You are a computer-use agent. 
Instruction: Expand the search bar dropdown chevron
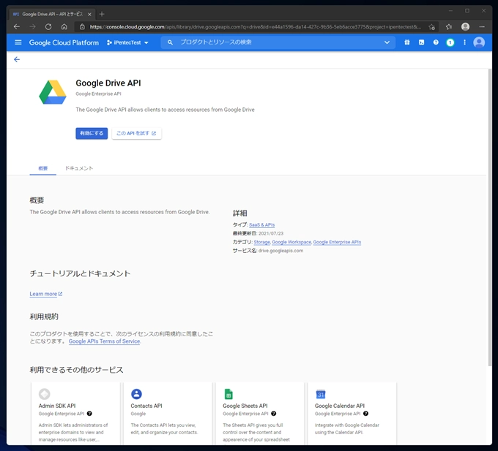(387, 42)
